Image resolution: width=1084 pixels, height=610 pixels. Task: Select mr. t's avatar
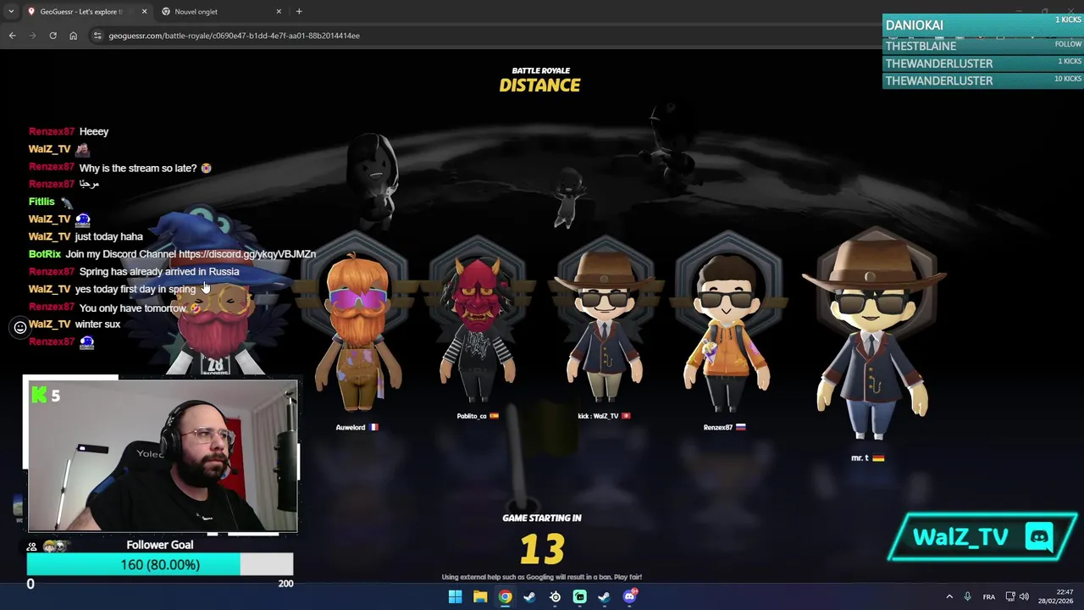pyautogui.click(x=872, y=339)
